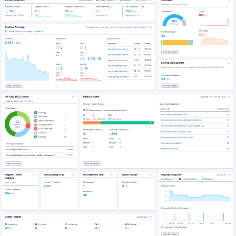The height and width of the screenshot is (236, 236).
Task: Close the On Page SEO Checker widget
Action: (x=73, y=97)
